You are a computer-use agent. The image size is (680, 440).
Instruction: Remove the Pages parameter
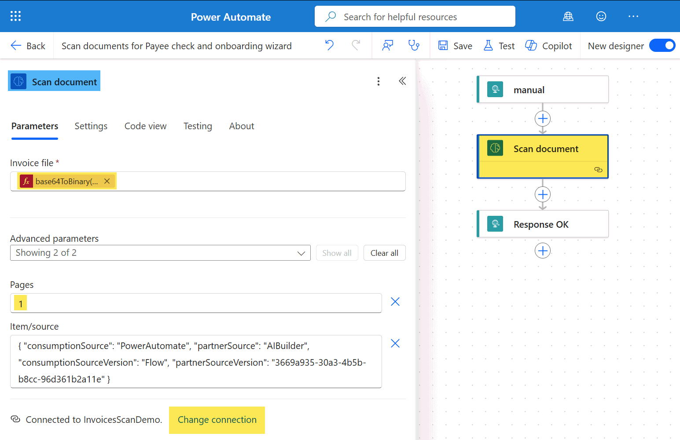[395, 302]
